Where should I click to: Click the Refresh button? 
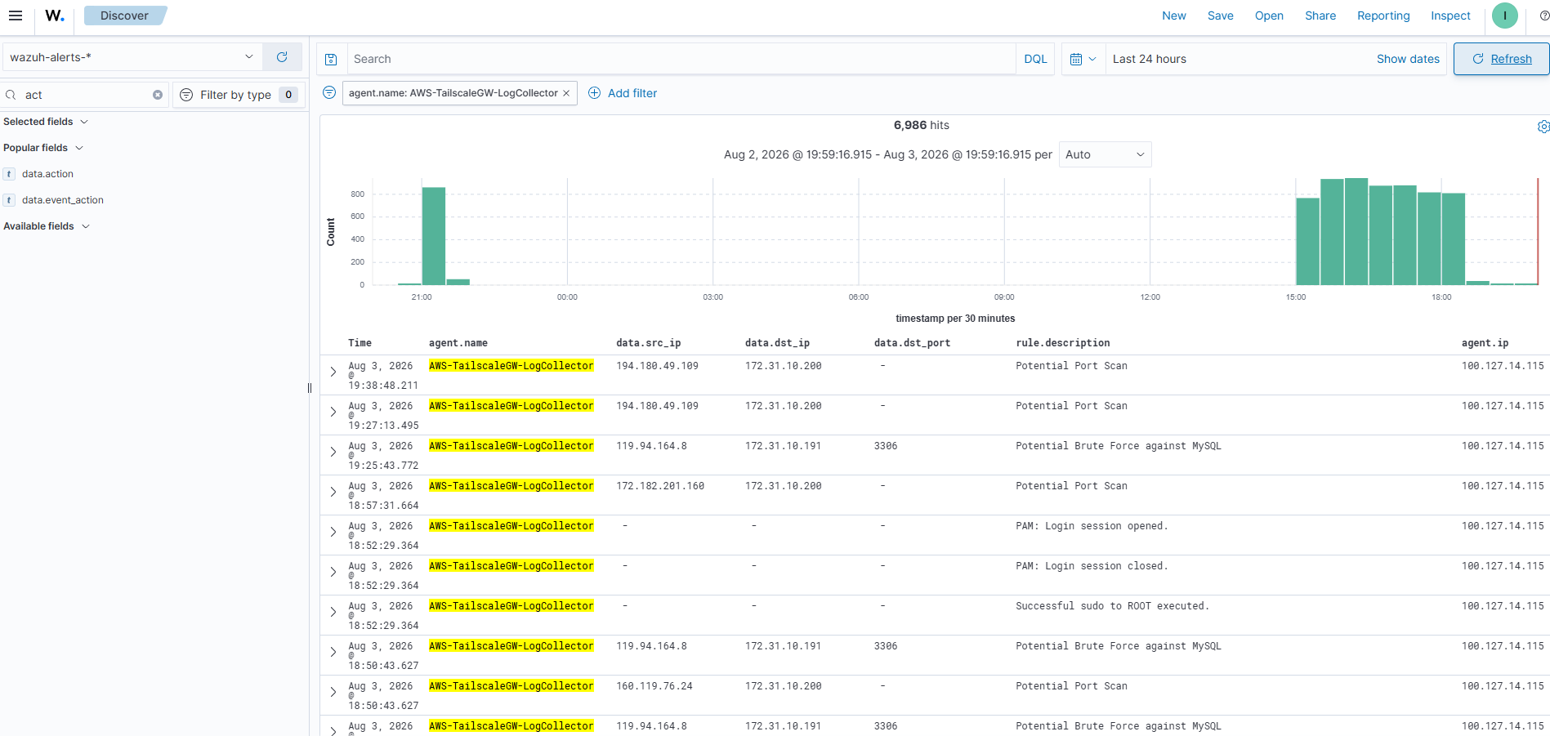click(x=1501, y=59)
